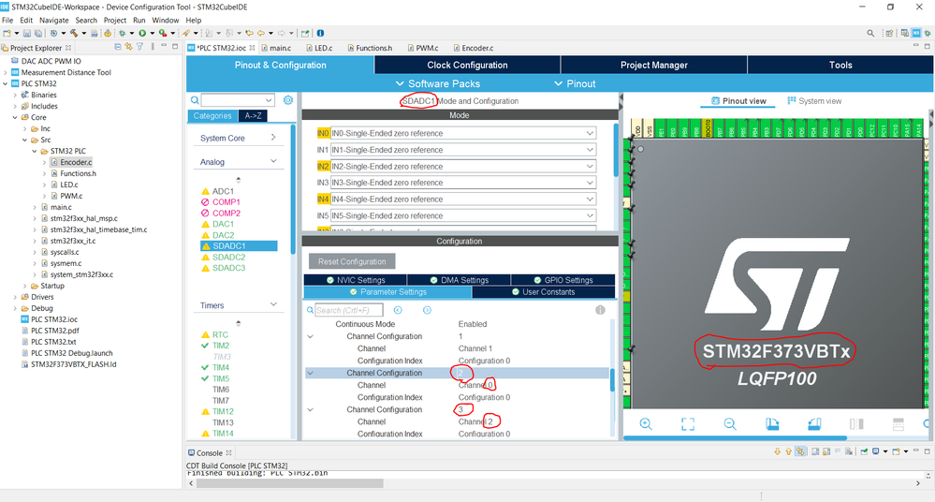The height and width of the screenshot is (502, 935).
Task: Pin the console icon
Action: pyautogui.click(x=864, y=451)
